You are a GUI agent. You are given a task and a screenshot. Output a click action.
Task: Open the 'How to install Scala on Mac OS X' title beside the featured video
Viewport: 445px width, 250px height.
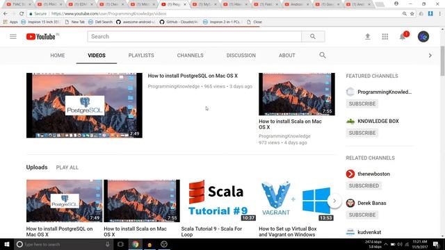290,124
